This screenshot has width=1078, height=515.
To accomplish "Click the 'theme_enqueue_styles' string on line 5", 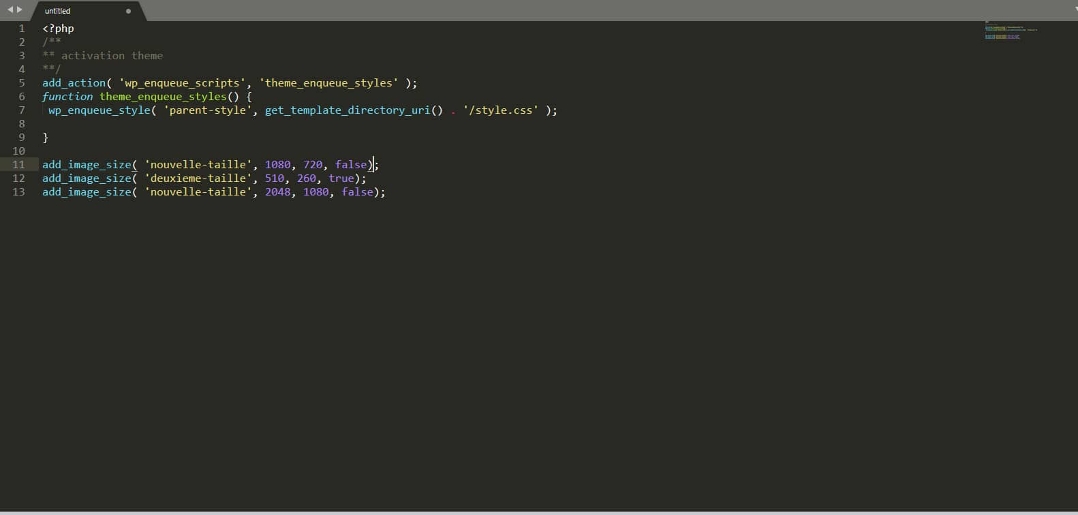I will coord(328,82).
